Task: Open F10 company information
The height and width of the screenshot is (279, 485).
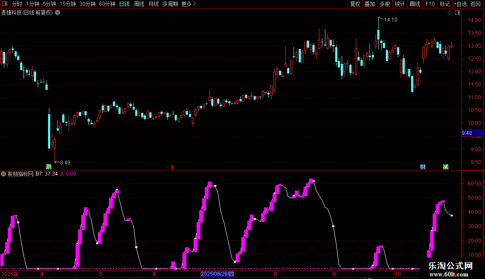Action: point(430,4)
